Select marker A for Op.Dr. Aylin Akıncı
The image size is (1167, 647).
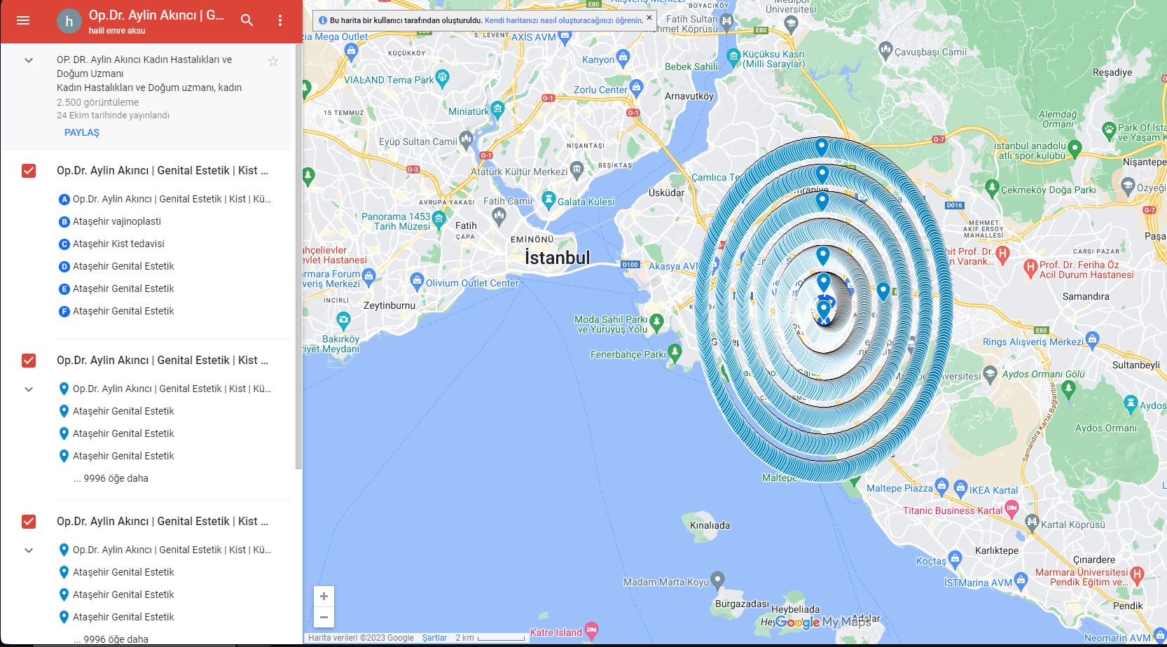[64, 199]
